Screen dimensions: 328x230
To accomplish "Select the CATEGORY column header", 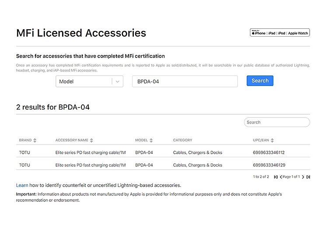I will coord(182,140).
